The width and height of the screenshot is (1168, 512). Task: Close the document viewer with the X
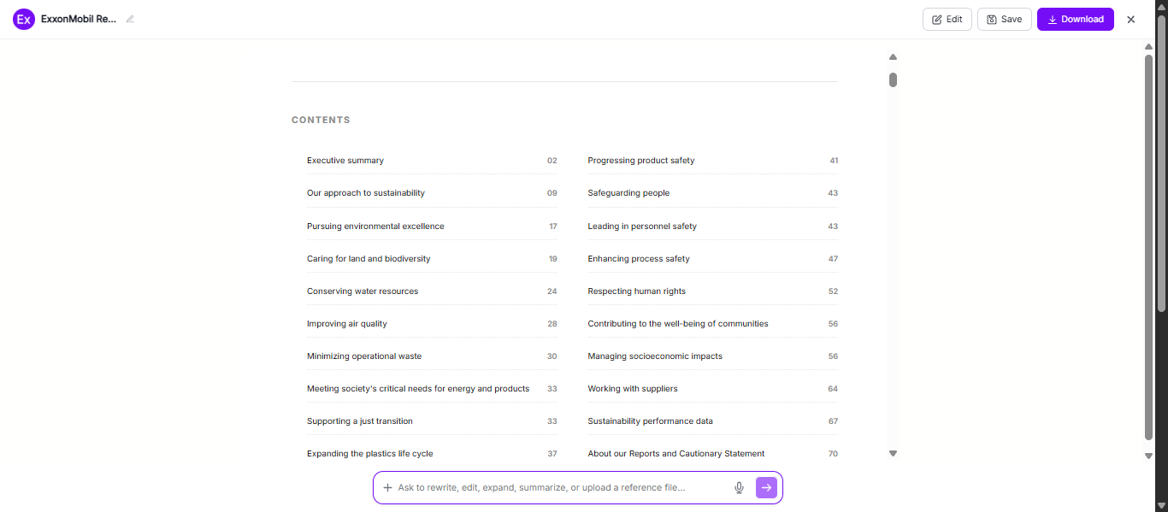[x=1130, y=20]
